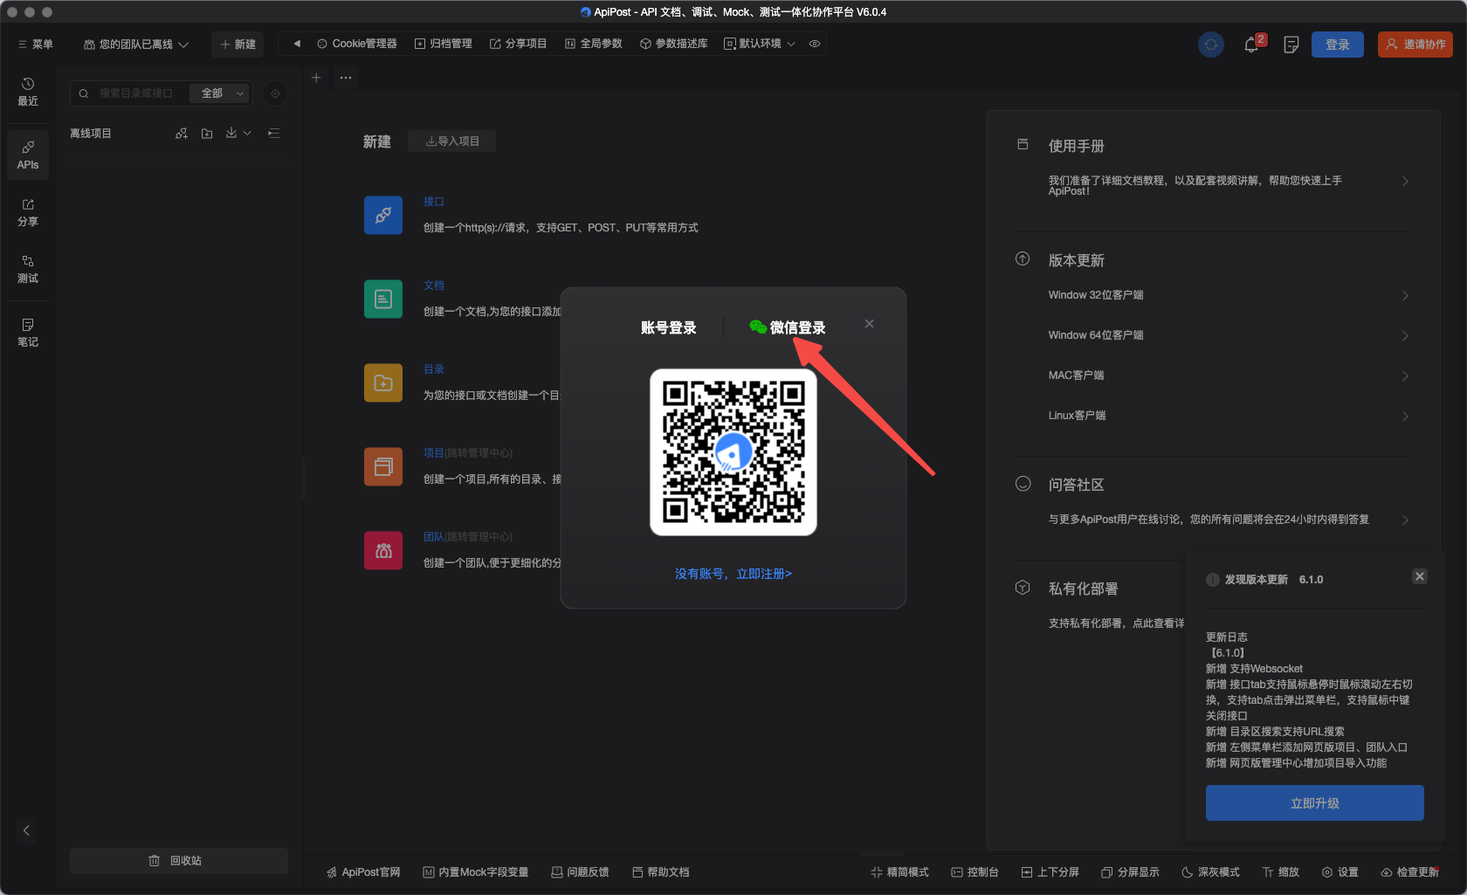Close the login dialog
Viewport: 1467px width, 895px height.
(869, 324)
